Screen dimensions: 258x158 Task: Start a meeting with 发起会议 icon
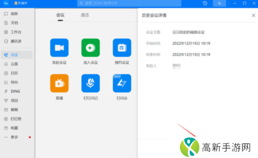(59, 48)
